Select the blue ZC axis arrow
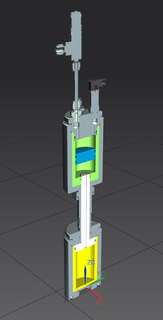 85,275
